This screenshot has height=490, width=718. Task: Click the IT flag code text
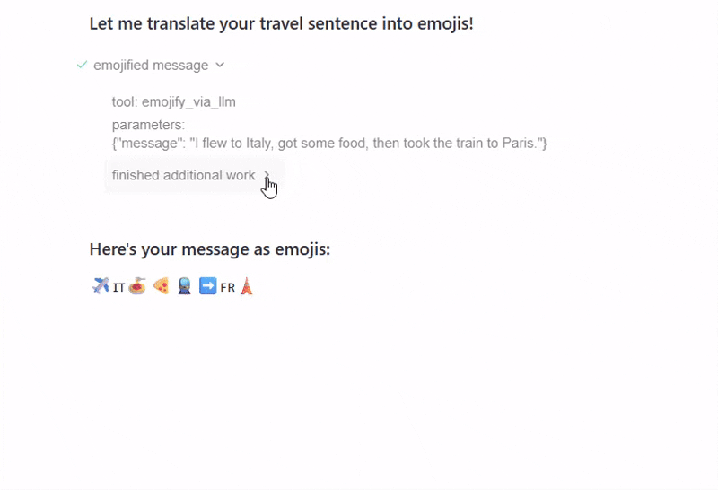(x=119, y=288)
